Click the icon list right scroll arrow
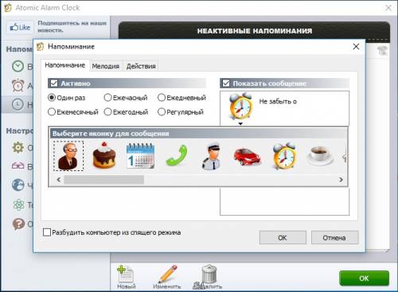This screenshot has width=398, height=292. tap(341, 180)
